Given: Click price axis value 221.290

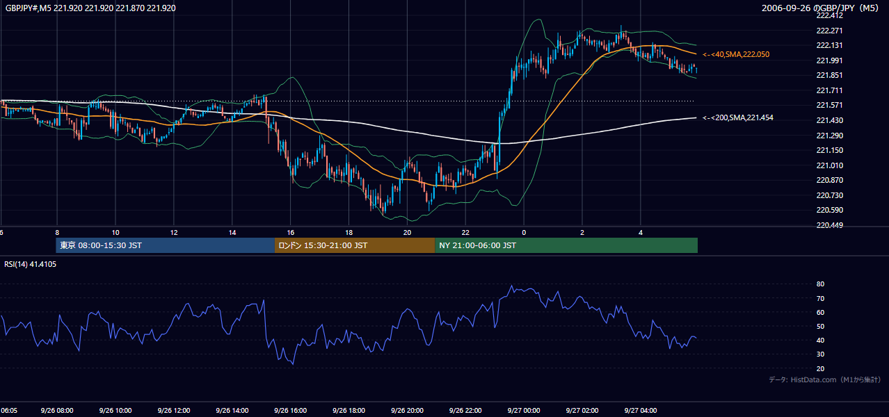Looking at the screenshot, I should tap(830, 136).
